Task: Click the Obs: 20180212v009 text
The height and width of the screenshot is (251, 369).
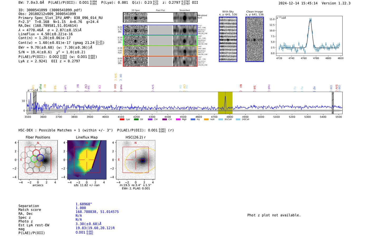Action: [x=47, y=14]
